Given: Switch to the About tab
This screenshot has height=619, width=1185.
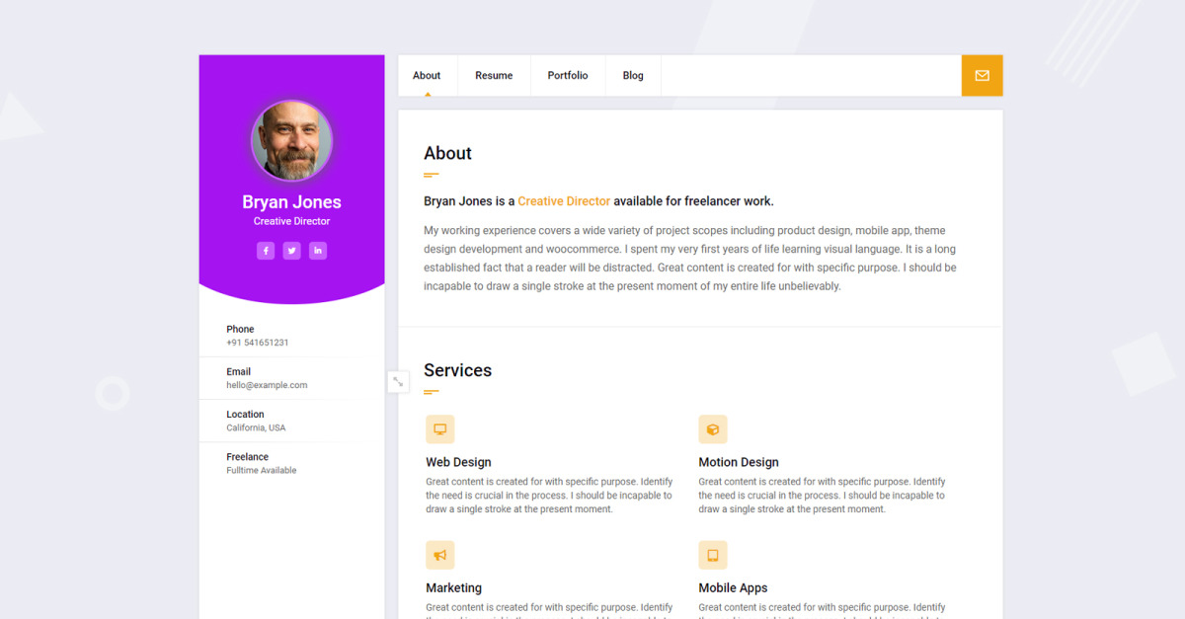Looking at the screenshot, I should pos(427,76).
